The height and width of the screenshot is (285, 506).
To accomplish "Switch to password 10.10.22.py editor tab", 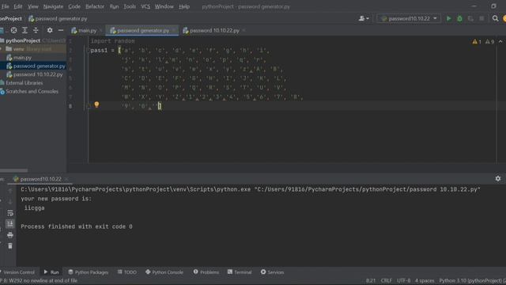I will [x=211, y=30].
